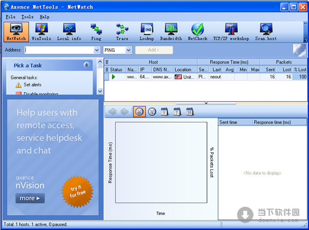Click the green play status icon of the host
The width and height of the screenshot is (309, 230).
113,77
